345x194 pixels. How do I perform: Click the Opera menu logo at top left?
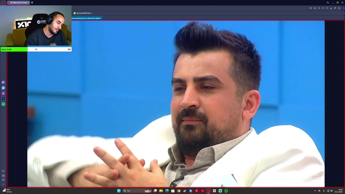(3, 3)
